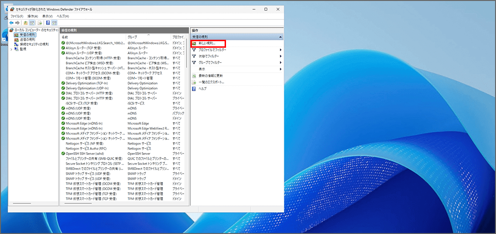Screen dimensions: 496x234
Task: Open the 操作(A) menu
Action: tap(33, 16)
